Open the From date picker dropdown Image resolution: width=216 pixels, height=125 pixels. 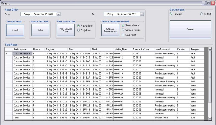(x=59, y=14)
